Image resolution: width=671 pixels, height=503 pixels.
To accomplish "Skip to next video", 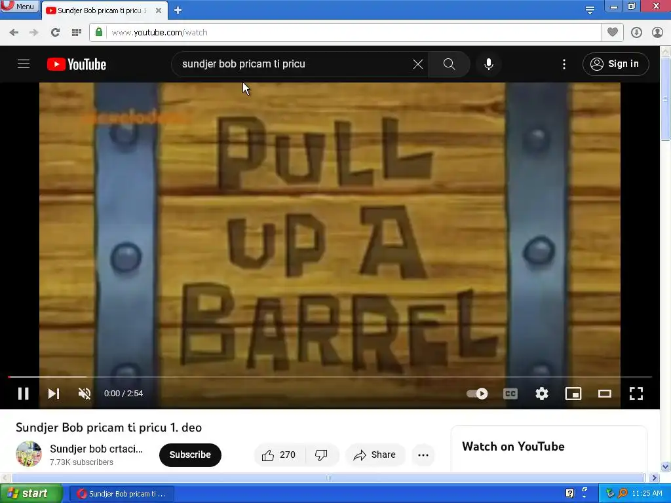I will point(54,394).
